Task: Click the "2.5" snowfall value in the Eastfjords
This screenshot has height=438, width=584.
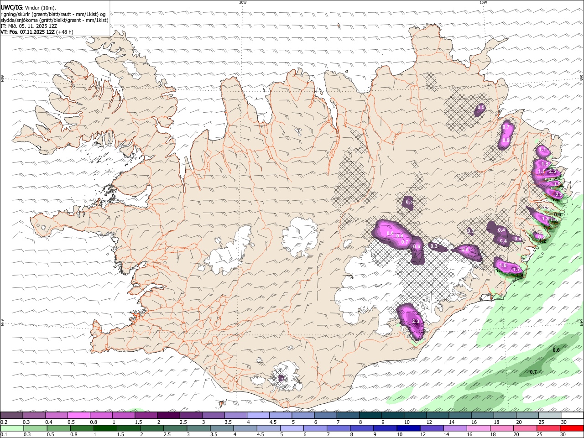Action: (553, 172)
